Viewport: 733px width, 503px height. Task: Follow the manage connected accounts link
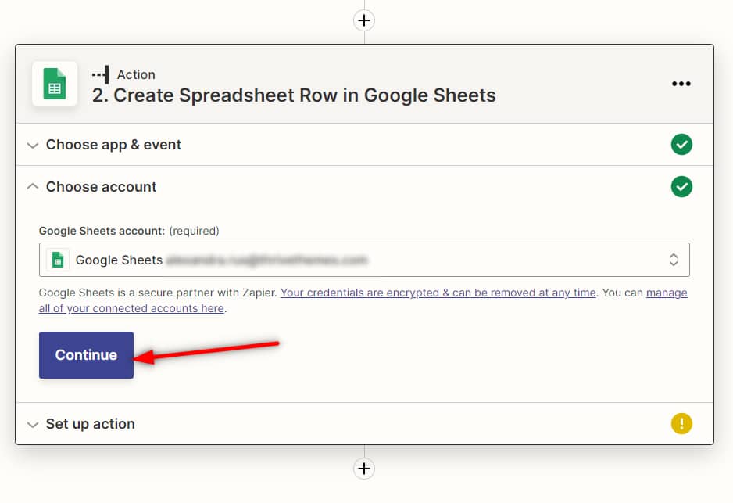point(131,308)
